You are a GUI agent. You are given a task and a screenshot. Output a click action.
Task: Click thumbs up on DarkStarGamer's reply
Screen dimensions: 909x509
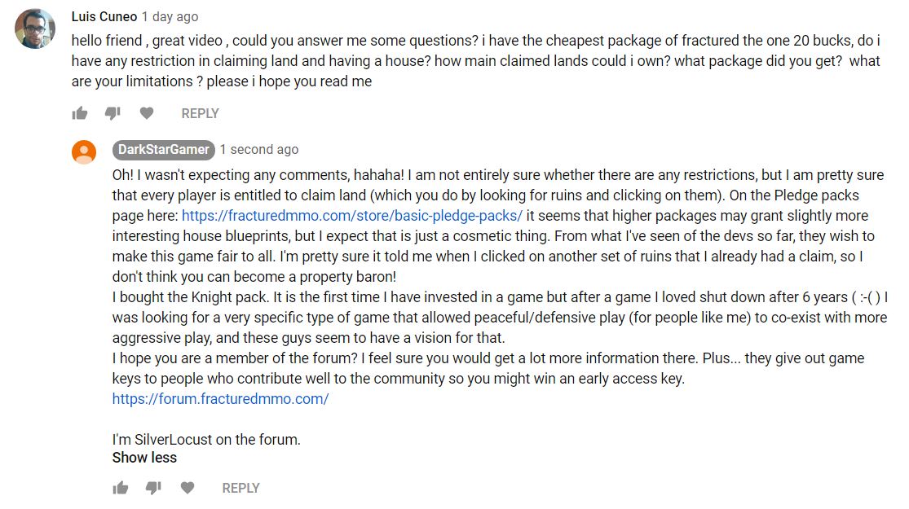pos(121,488)
